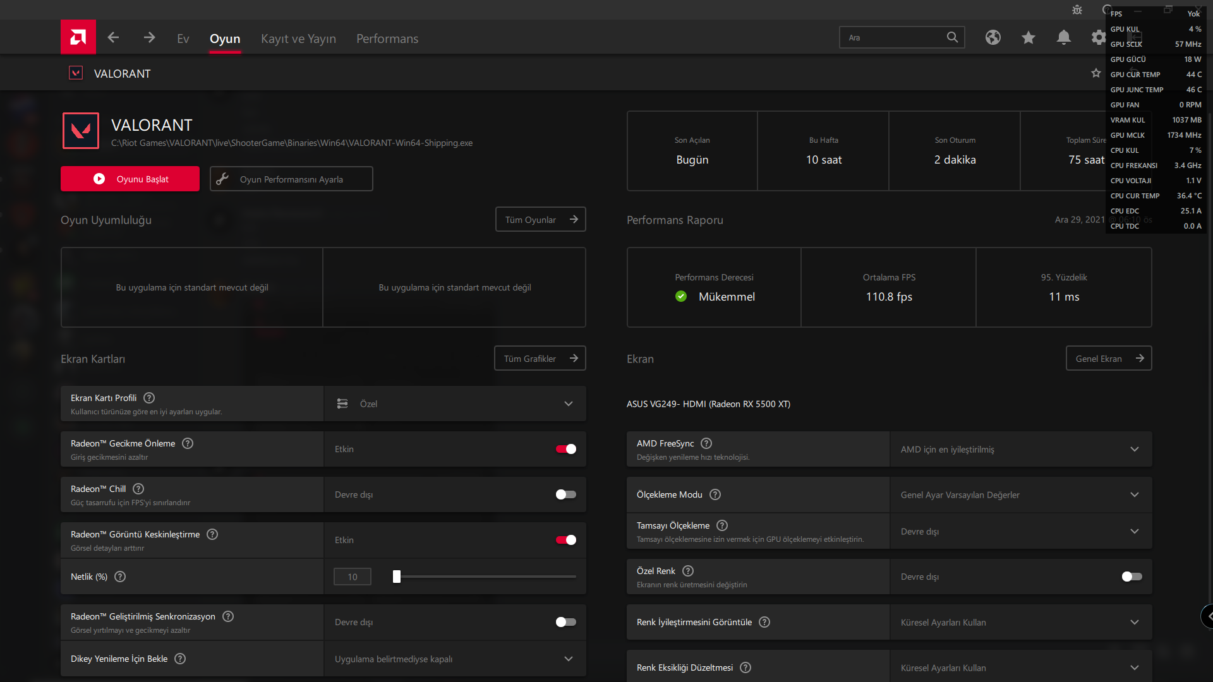
Task: Open Dikey Yenileme İçin Bekle dropdown
Action: click(x=455, y=659)
